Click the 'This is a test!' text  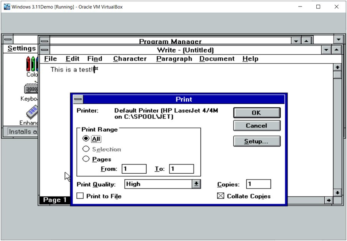pos(72,70)
